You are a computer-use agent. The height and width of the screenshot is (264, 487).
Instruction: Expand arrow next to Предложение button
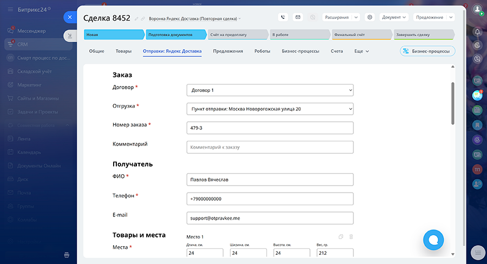coord(451,17)
